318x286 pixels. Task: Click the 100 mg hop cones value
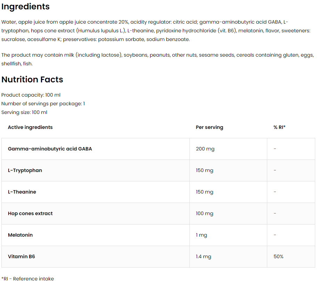pos(205,213)
